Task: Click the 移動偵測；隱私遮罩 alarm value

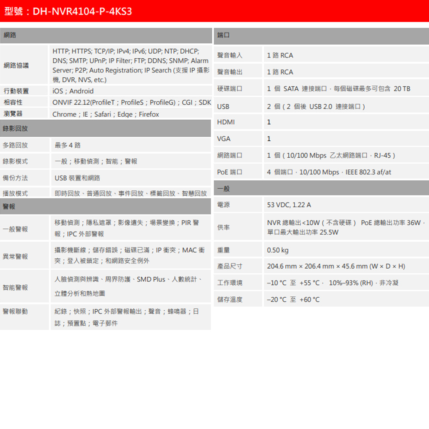Action: tap(127, 228)
